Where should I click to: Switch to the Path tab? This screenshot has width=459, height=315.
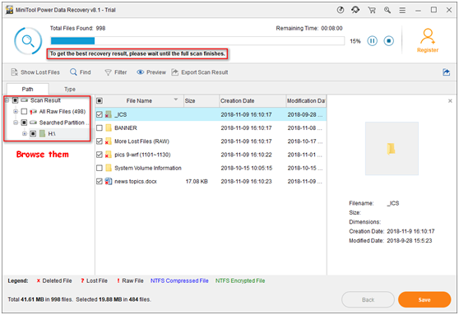pos(27,89)
